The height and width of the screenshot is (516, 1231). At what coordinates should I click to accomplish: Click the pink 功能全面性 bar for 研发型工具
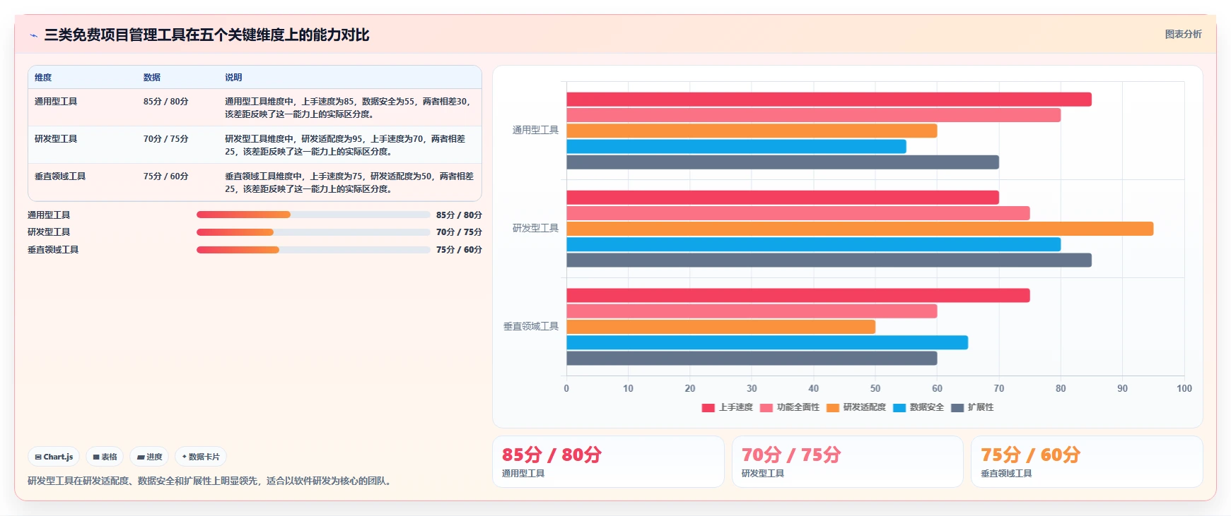[798, 213]
